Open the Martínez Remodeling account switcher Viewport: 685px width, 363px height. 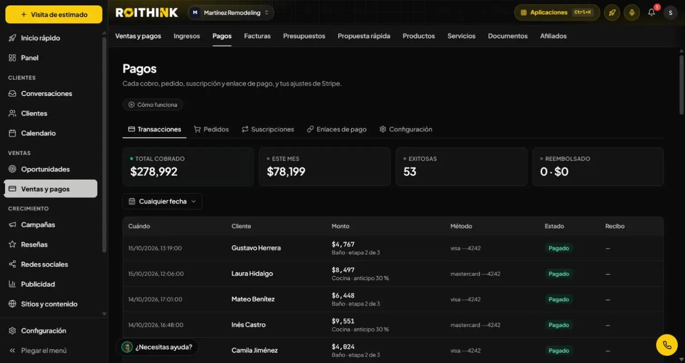pyautogui.click(x=231, y=13)
